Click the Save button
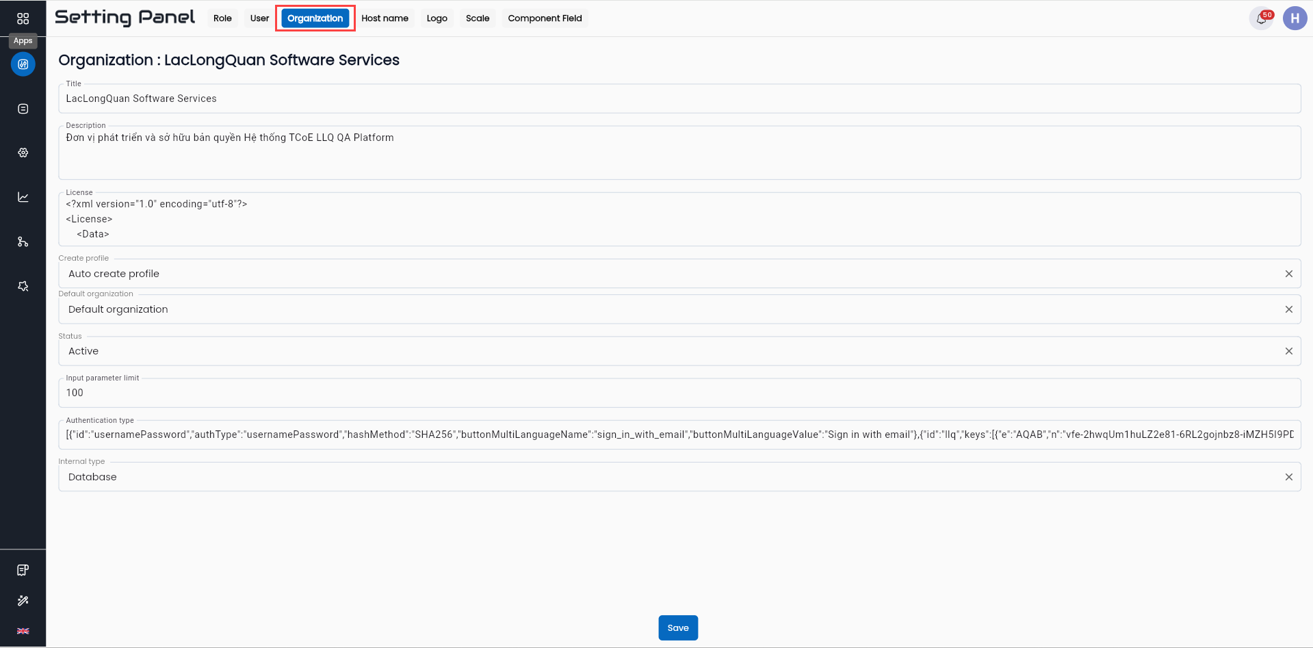The width and height of the screenshot is (1313, 648). pyautogui.click(x=678, y=628)
